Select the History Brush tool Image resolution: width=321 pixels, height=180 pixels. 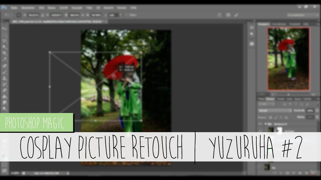5,84
